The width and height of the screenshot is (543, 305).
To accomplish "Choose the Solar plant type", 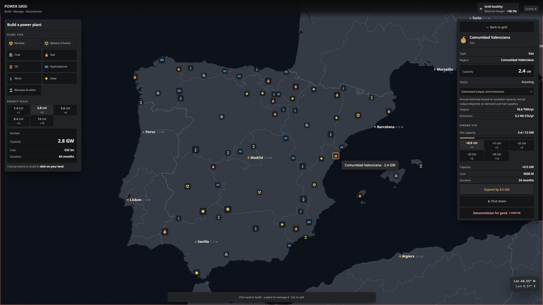I will click(60, 79).
